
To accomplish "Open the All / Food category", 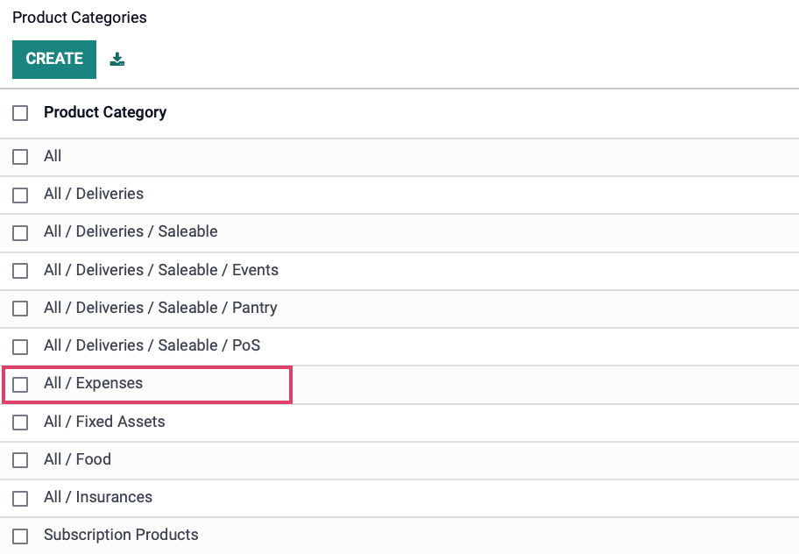I will tap(77, 459).
